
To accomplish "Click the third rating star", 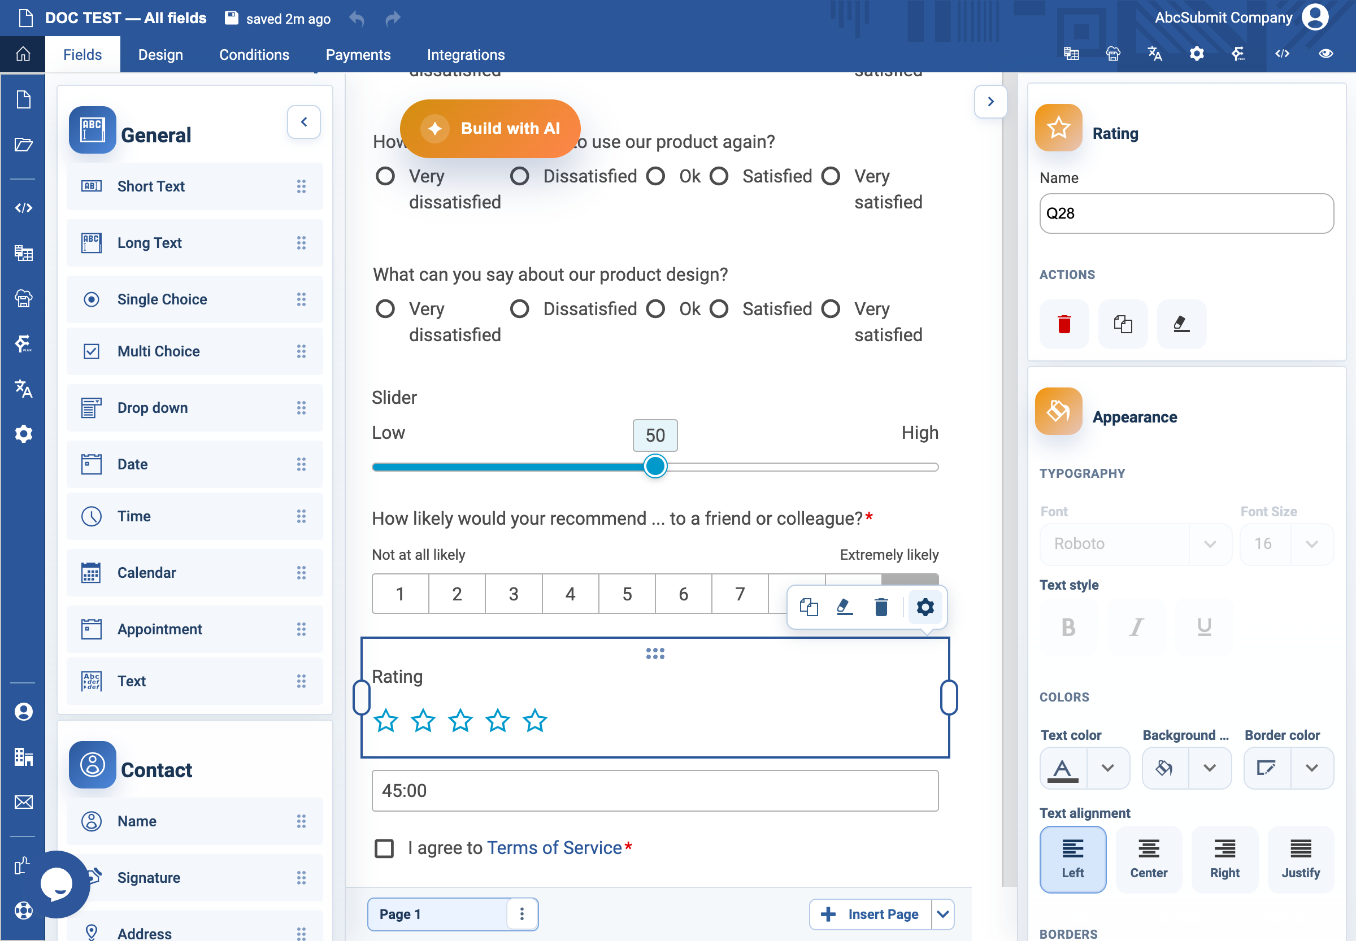I will pos(460,721).
